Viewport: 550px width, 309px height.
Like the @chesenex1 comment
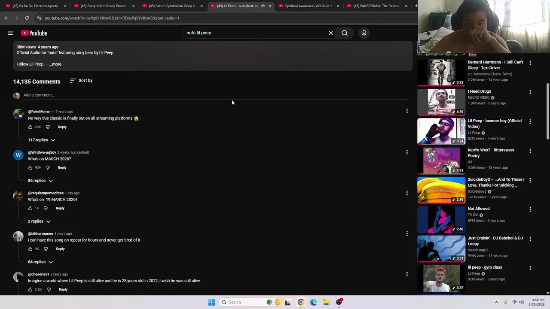(x=30, y=289)
